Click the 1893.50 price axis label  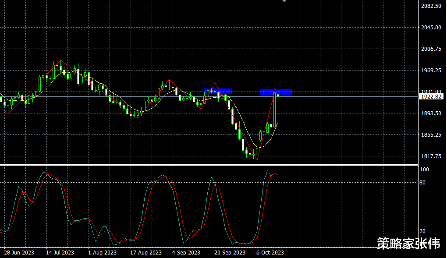coord(431,113)
